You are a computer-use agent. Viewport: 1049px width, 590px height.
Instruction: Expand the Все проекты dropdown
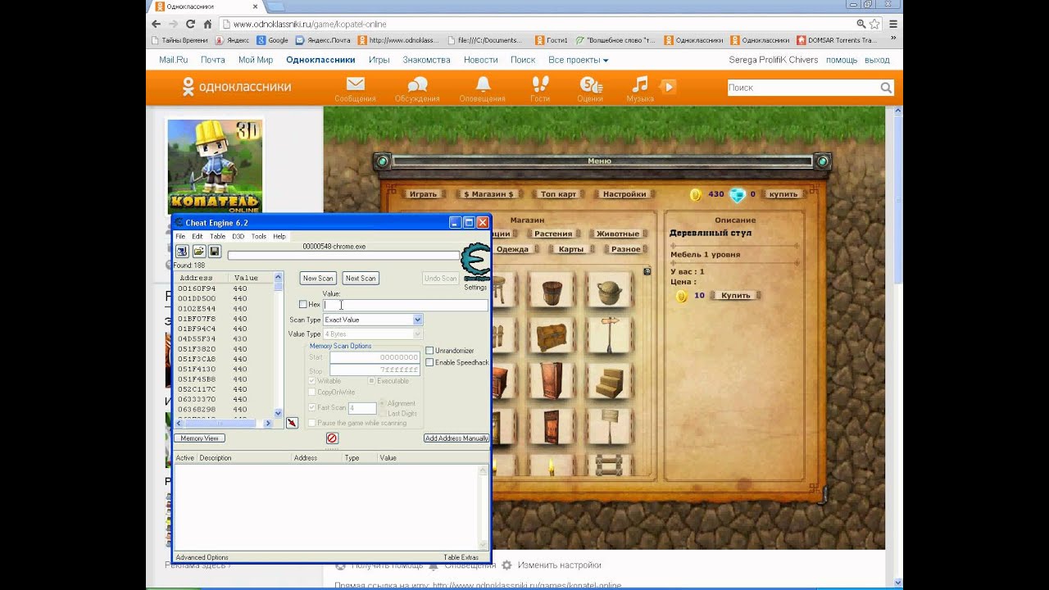click(x=579, y=60)
